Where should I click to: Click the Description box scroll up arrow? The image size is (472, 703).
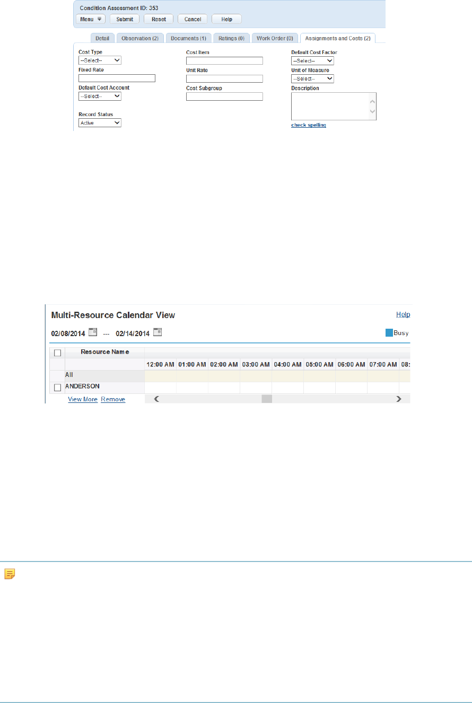[372, 101]
